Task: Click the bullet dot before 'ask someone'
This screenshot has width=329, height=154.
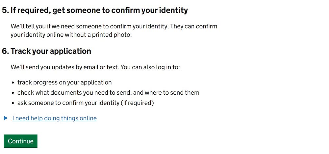Action: click(13, 103)
